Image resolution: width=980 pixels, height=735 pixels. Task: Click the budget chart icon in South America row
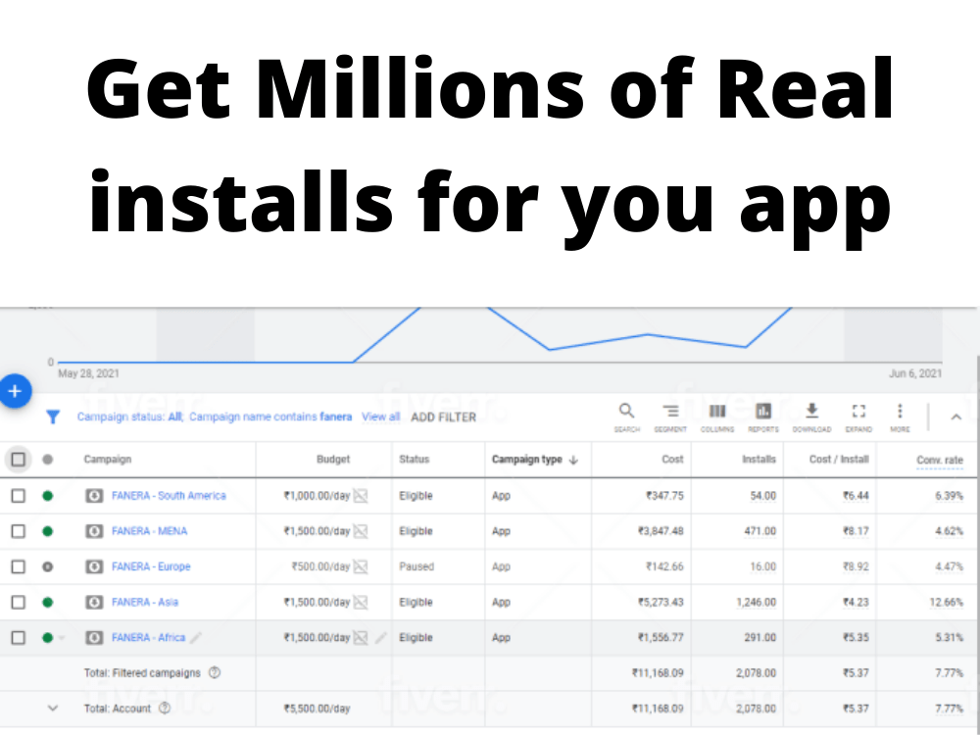361,496
